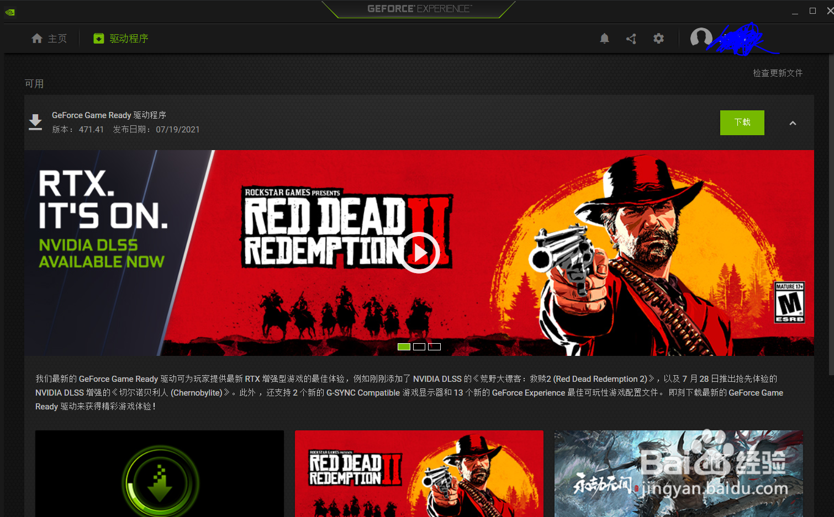Click release date 07/19/2021

coord(178,130)
